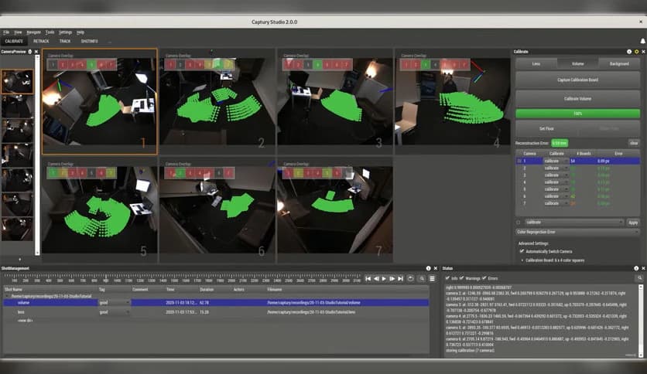Open the Navigate menu

click(34, 32)
